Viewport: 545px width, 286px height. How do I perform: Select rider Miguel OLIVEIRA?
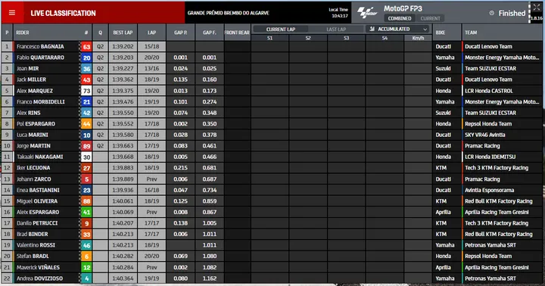point(37,201)
